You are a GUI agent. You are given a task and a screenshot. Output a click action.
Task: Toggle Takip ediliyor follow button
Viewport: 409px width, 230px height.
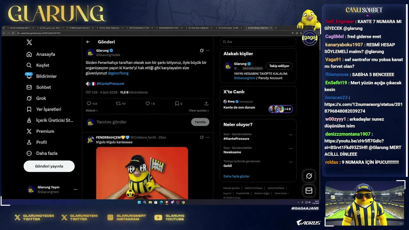tap(279, 66)
